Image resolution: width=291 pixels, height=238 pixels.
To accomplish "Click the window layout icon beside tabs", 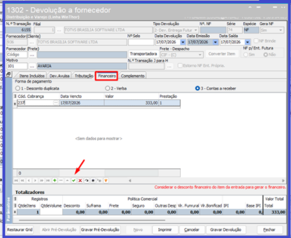I will (x=8, y=75).
